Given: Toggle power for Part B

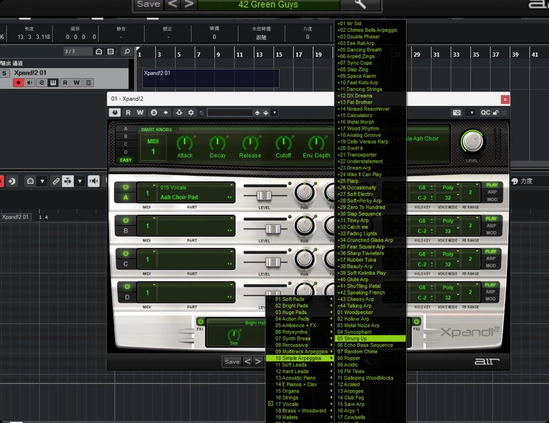Looking at the screenshot, I should click(126, 220).
